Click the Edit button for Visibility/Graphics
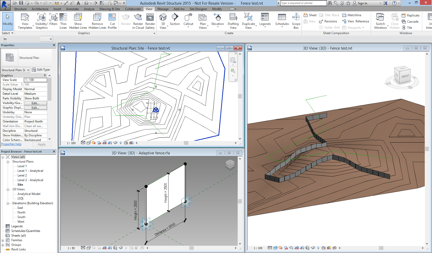 coord(35,103)
